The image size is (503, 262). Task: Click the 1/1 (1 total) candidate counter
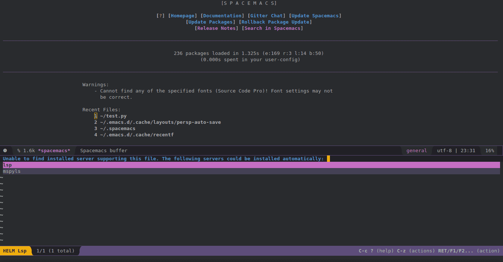click(x=56, y=251)
